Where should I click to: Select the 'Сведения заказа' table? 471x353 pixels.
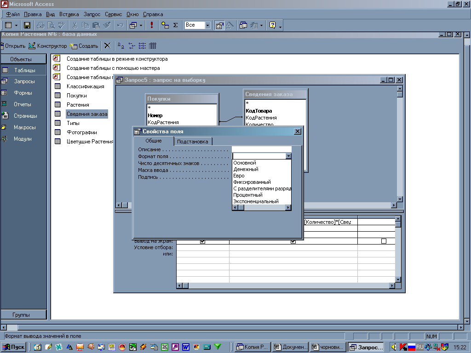coord(87,114)
